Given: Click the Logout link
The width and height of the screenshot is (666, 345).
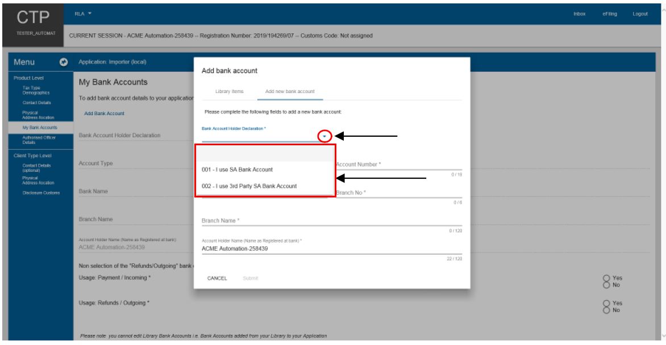Looking at the screenshot, I should coord(640,14).
